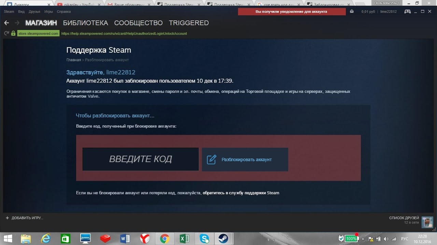Go back with the Steam back arrow
The image size is (437, 245).
[x=6, y=23]
